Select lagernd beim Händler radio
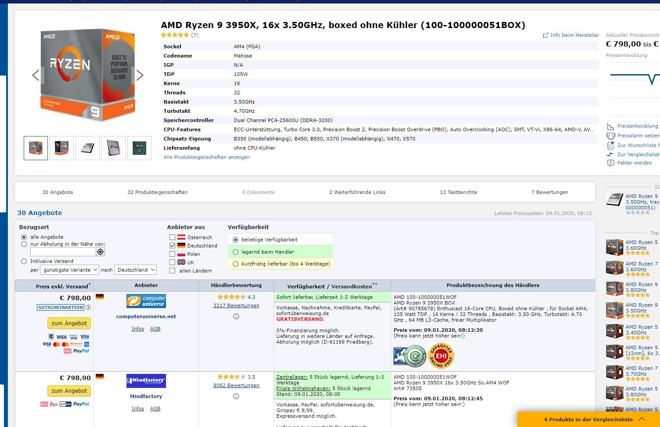The width and height of the screenshot is (660, 427). (236, 252)
